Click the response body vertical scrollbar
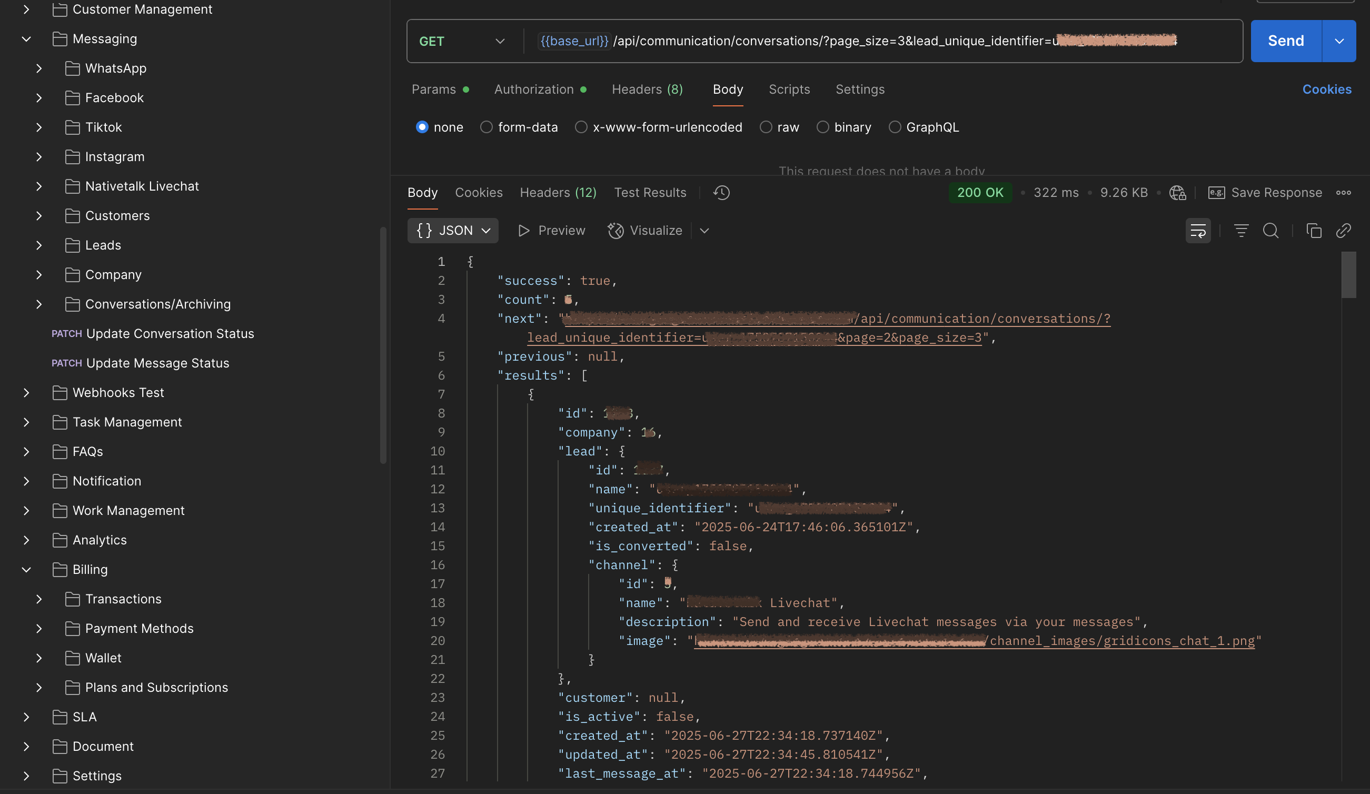Screen dimensions: 1370x794 pyautogui.click(x=1348, y=275)
